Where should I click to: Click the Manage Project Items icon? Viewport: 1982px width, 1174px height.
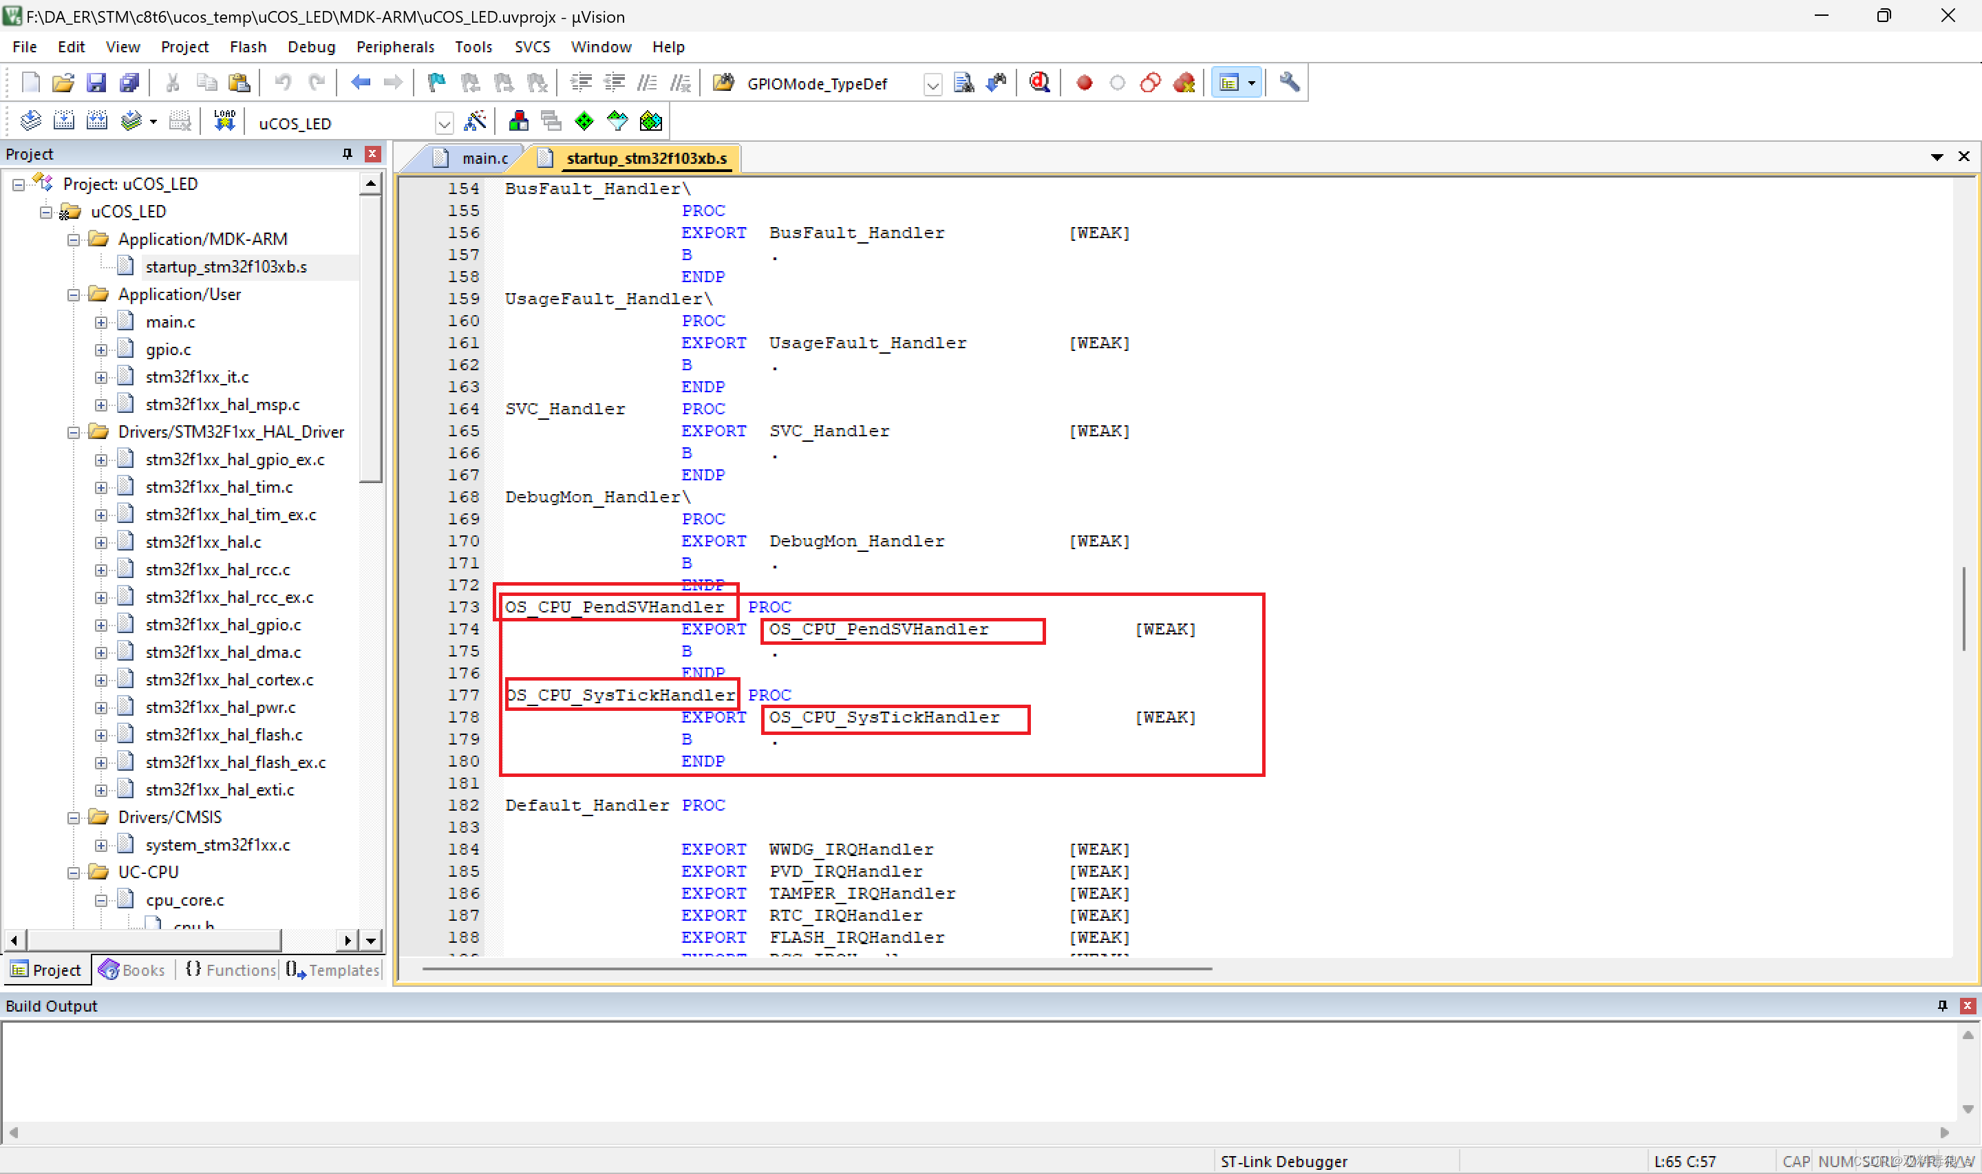(519, 121)
